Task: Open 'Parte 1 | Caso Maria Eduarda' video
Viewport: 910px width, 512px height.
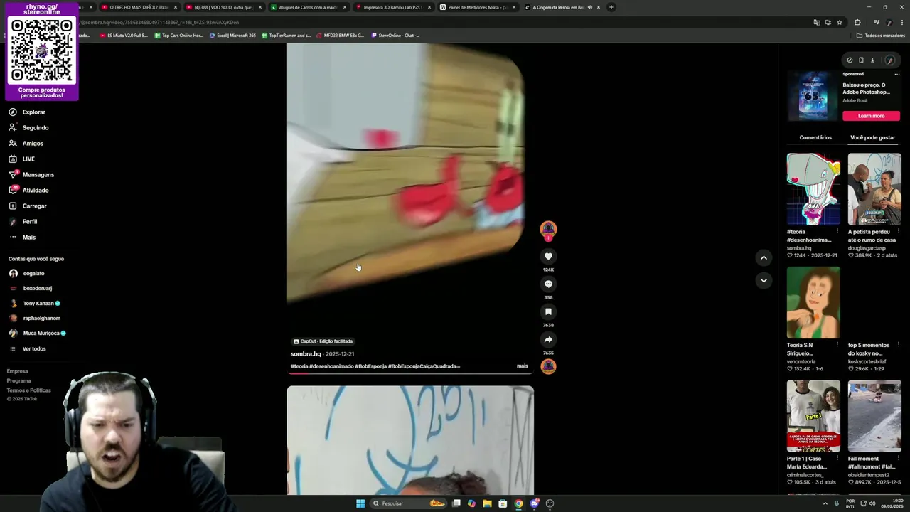Action: point(813,416)
